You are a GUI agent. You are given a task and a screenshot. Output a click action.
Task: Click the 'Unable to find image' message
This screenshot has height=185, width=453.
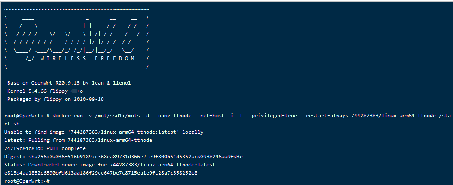coord(104,132)
